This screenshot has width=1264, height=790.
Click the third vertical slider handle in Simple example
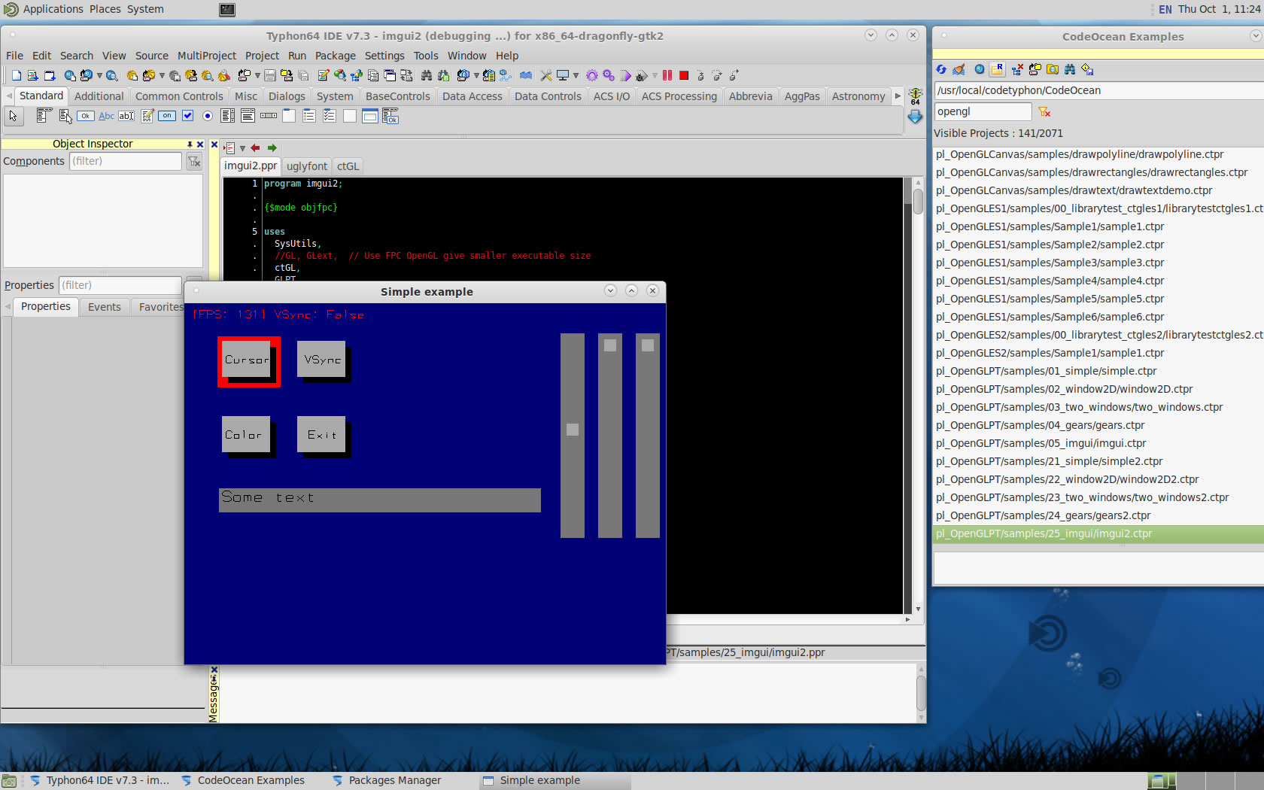648,345
